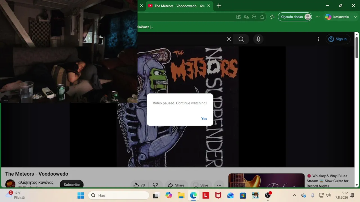Open Outlook from the taskbar

click(230, 195)
